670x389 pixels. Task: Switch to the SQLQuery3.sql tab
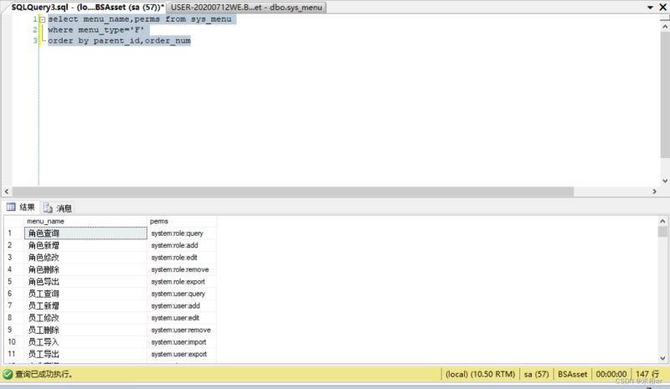82,7
